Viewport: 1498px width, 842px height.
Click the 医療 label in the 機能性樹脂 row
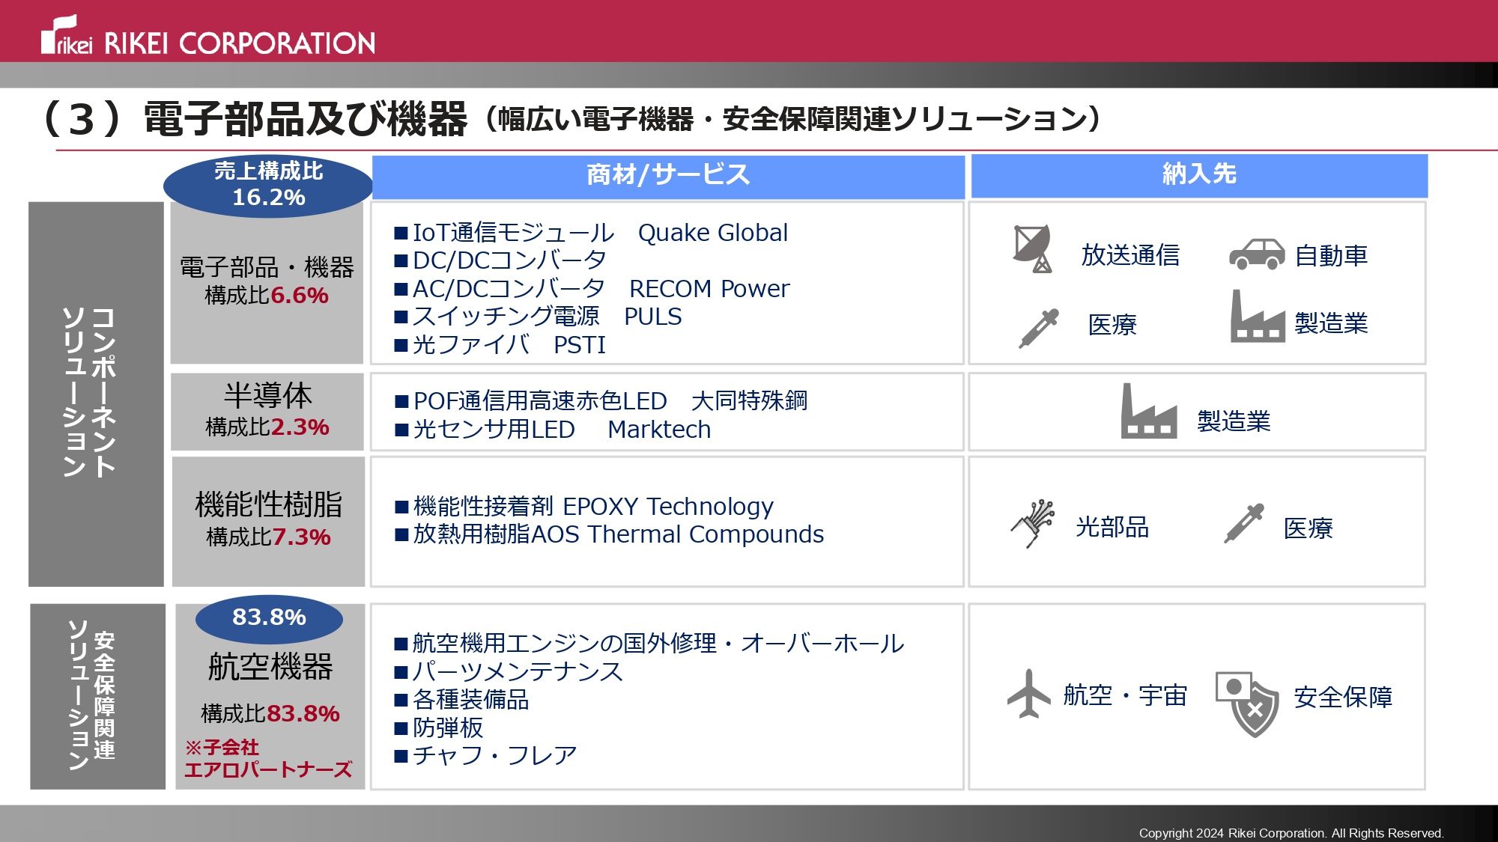point(1309,528)
